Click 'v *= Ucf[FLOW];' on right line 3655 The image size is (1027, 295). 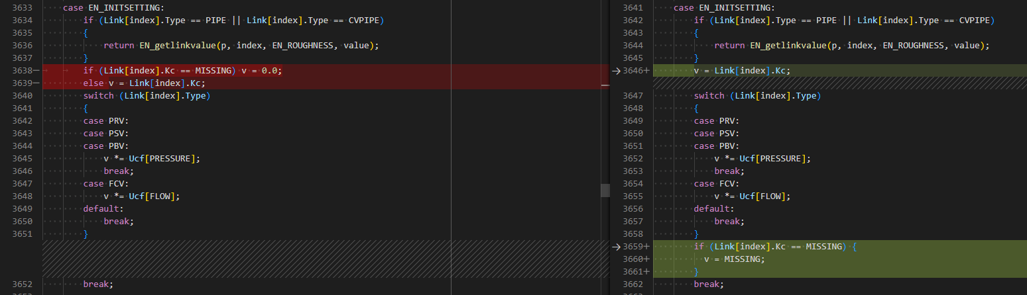click(x=753, y=196)
